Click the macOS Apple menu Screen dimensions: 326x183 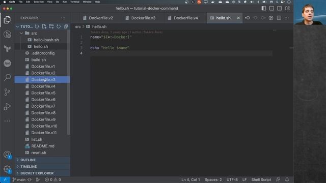(x=5, y=2)
